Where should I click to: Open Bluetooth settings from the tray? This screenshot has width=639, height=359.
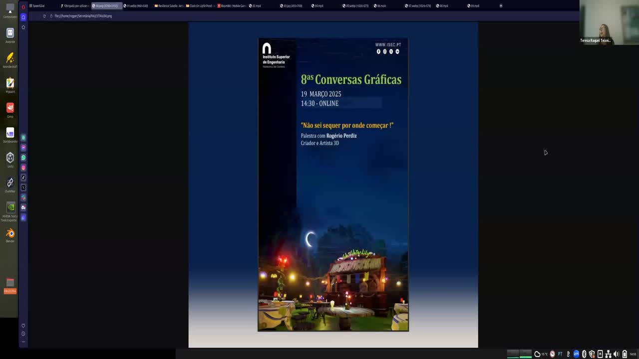point(584,354)
